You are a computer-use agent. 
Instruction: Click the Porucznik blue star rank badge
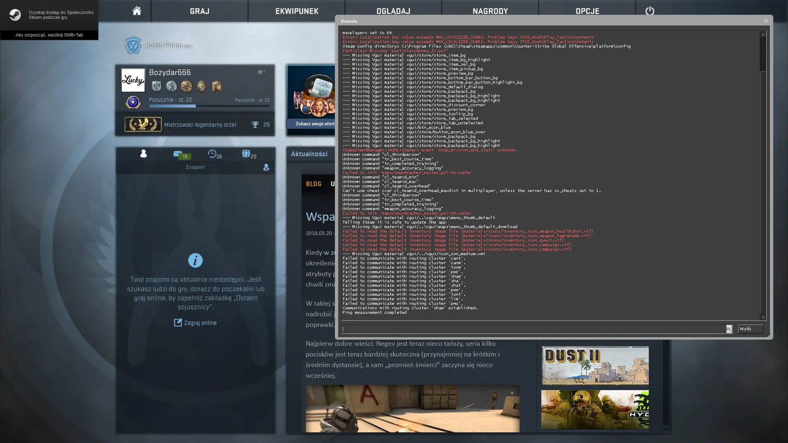point(133,102)
